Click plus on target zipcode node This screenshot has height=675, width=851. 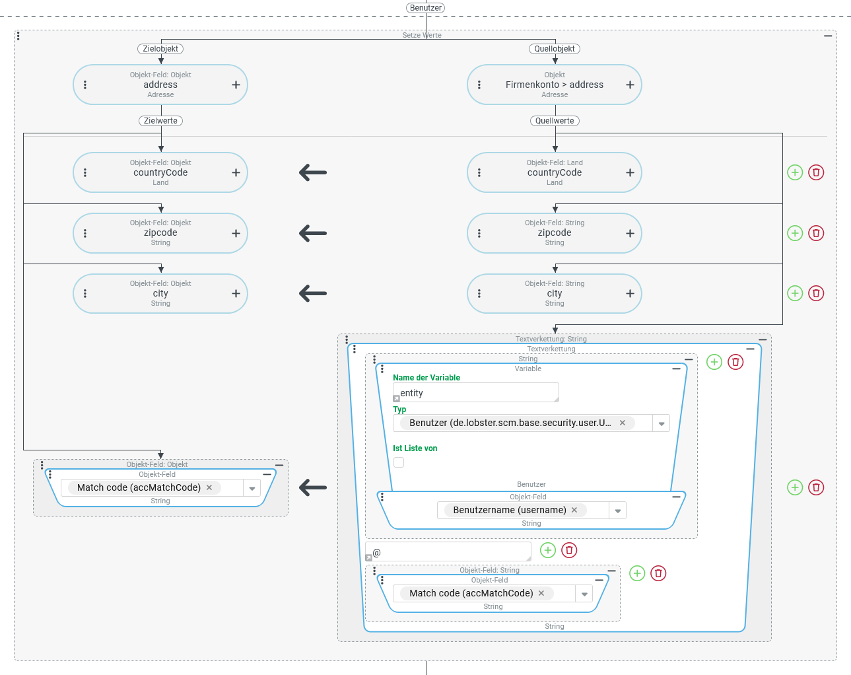pos(236,233)
